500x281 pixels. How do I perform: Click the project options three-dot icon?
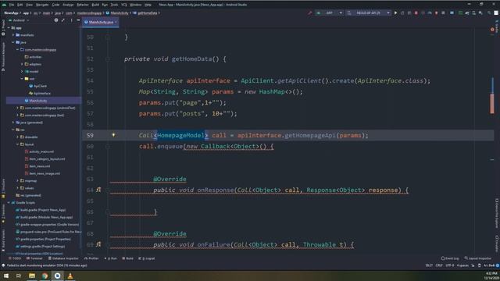click(x=71, y=20)
